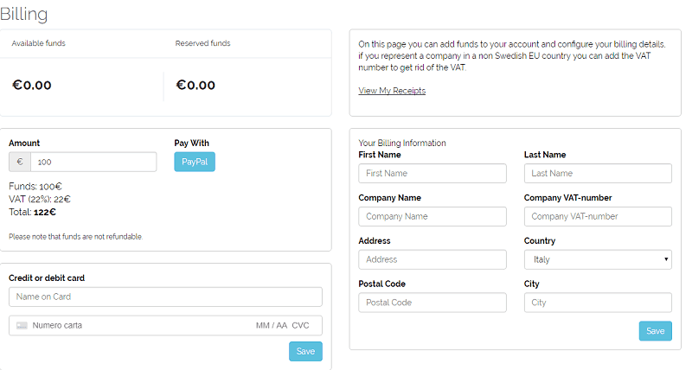Save the credit or debit card
This screenshot has width=692, height=370.
point(305,351)
